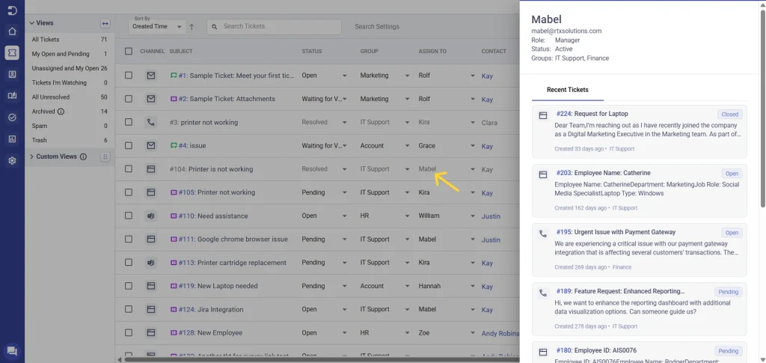Select checkbox for #104 Printer is not working
This screenshot has width=766, height=363.
click(129, 169)
